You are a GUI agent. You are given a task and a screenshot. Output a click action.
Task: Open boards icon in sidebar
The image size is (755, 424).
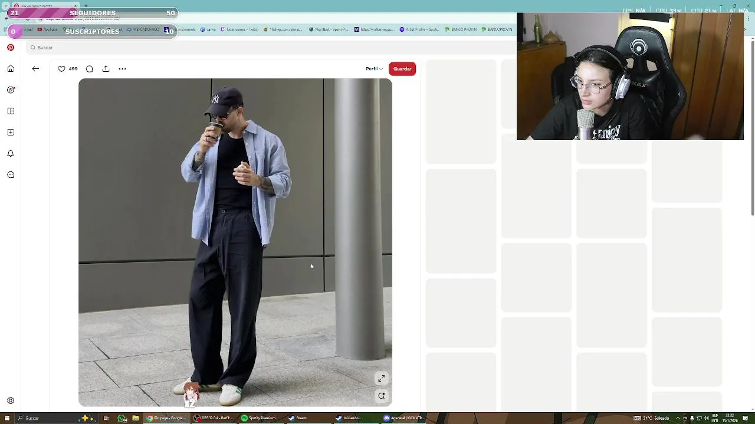[x=11, y=111]
